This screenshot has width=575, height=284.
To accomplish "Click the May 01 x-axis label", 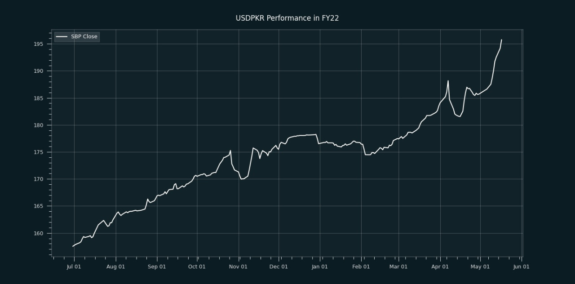I will click(x=480, y=266).
